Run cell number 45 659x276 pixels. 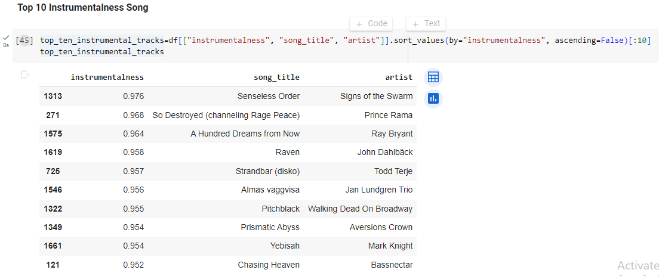click(x=24, y=41)
